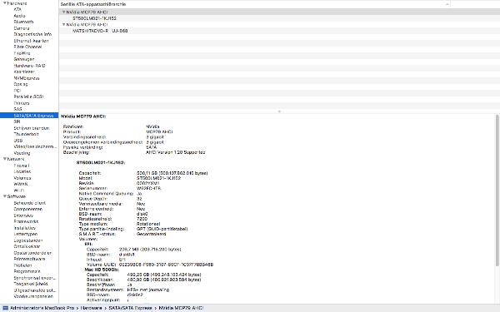The width and height of the screenshot is (500, 312).
Task: Select Kaartlezer in the sidebar
Action: coord(24,72)
